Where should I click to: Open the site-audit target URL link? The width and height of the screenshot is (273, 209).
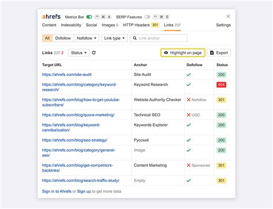click(67, 74)
